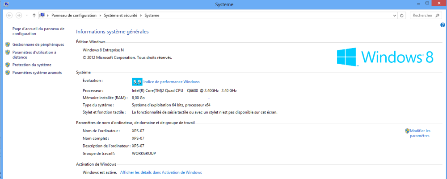The height and width of the screenshot is (179, 447).
Task: Open the address bar history dropdown
Action: click(395, 16)
